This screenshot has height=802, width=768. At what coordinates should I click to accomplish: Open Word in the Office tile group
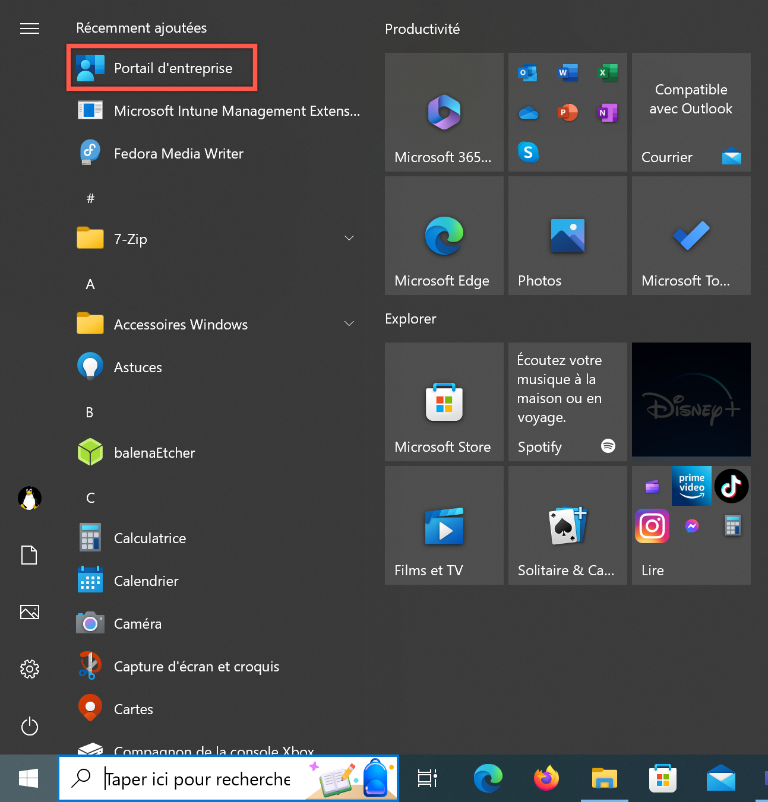point(568,73)
